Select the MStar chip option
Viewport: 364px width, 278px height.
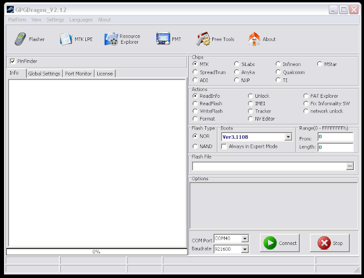(320, 64)
